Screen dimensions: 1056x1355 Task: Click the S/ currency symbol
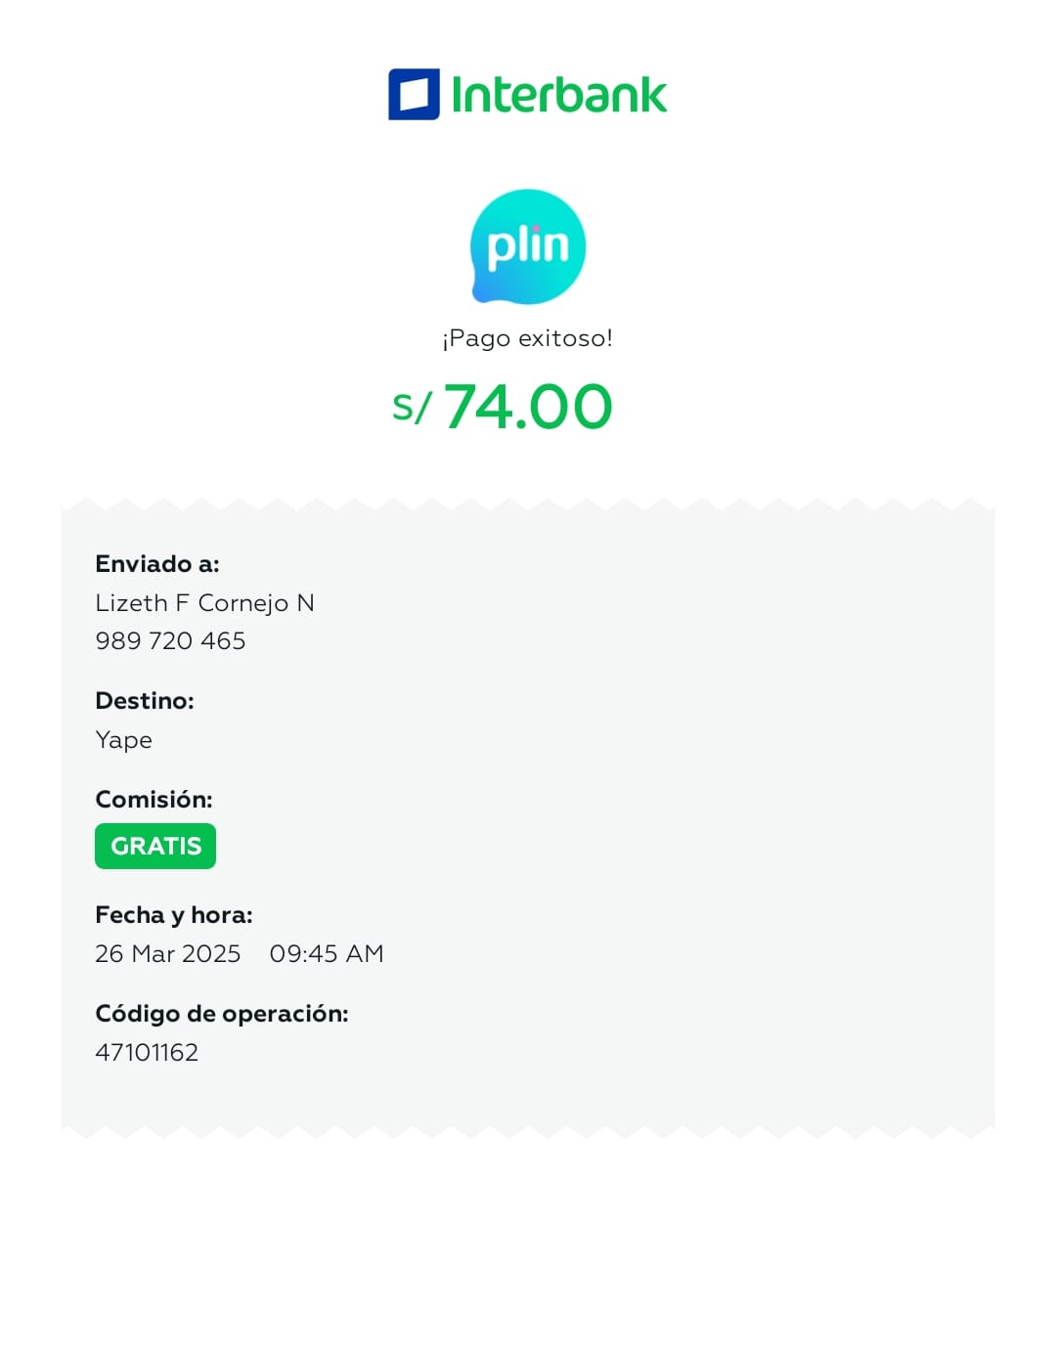click(411, 408)
